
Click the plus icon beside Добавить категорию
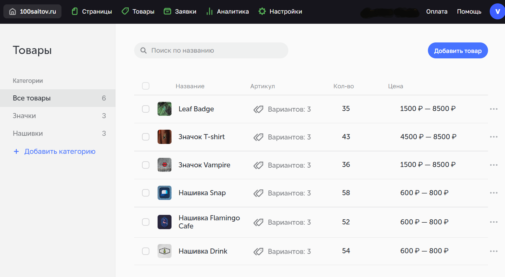(16, 151)
